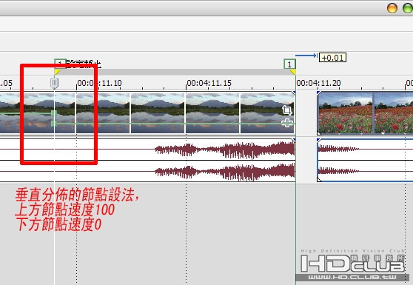This screenshot has height=285, width=413.
Task: Click the green window control button
Action: (x=408, y=8)
